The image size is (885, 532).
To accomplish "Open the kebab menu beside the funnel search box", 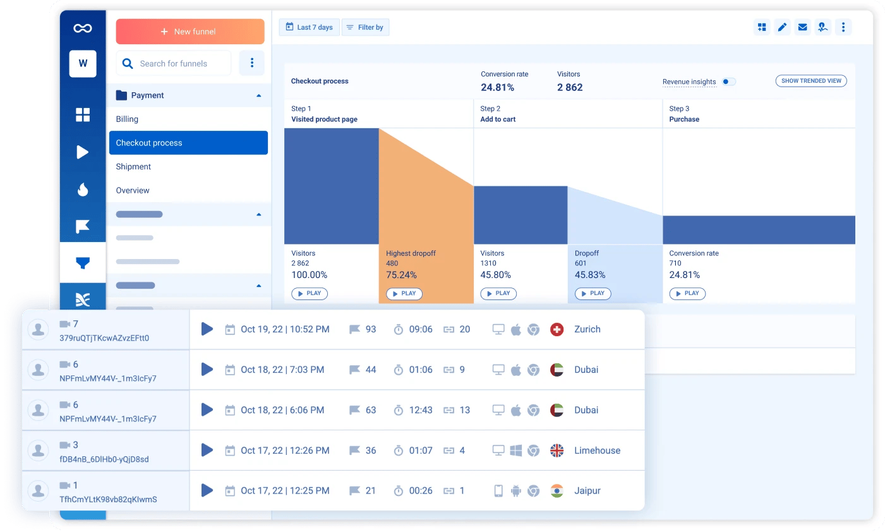I will (x=251, y=63).
